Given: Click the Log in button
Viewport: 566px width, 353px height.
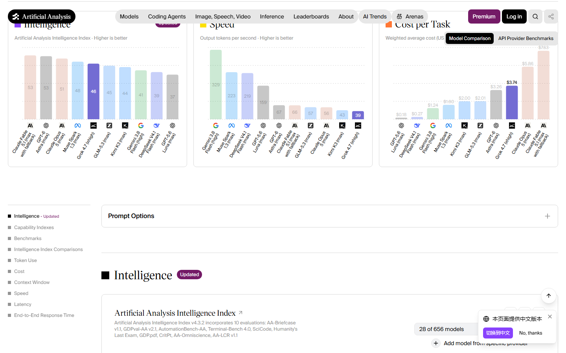Looking at the screenshot, I should (514, 16).
